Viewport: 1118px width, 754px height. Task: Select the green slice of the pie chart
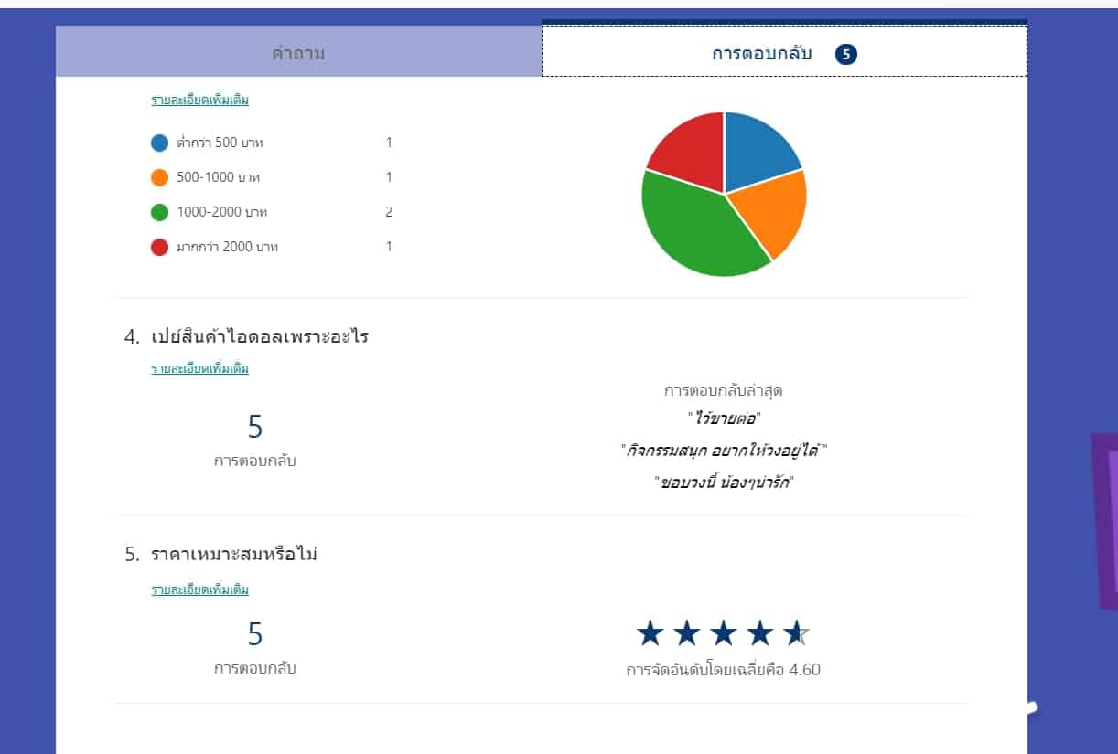(x=695, y=228)
